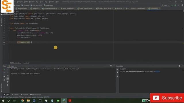Open the Navigate menu
Screen dimensions: 184x103
pyautogui.click(x=20, y=2)
